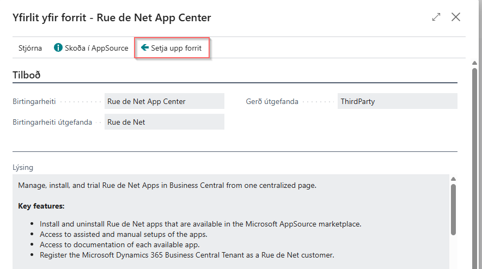Image resolution: width=482 pixels, height=269 pixels.
Task: Open the Stjórna menu
Action: pyautogui.click(x=30, y=48)
